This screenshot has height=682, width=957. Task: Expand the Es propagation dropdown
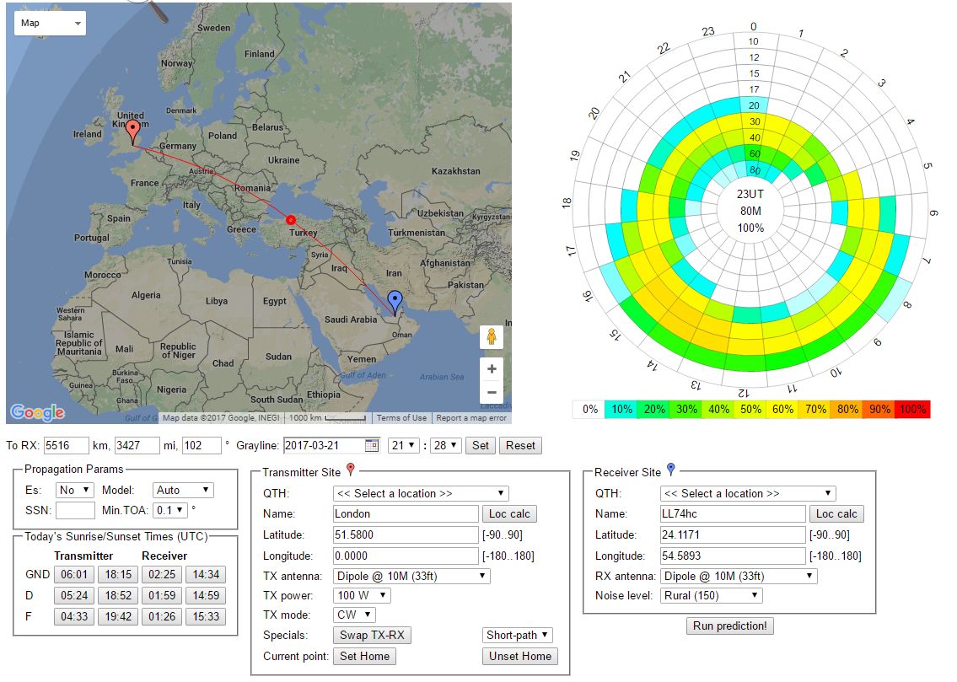click(74, 490)
